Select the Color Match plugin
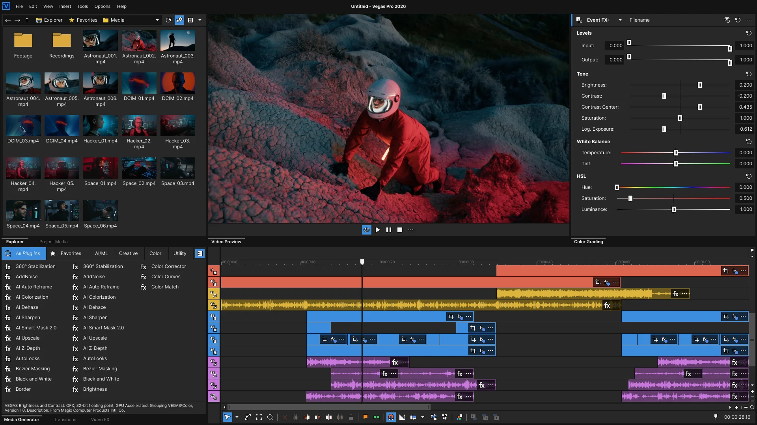The height and width of the screenshot is (425, 757). [164, 287]
